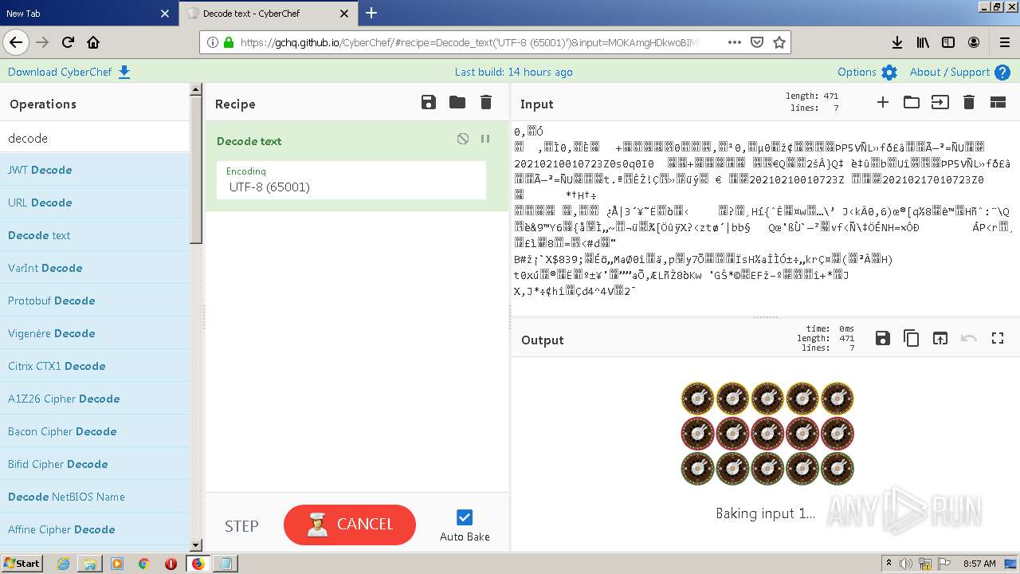Open Firefox library icon
1020x574 pixels.
(x=923, y=42)
